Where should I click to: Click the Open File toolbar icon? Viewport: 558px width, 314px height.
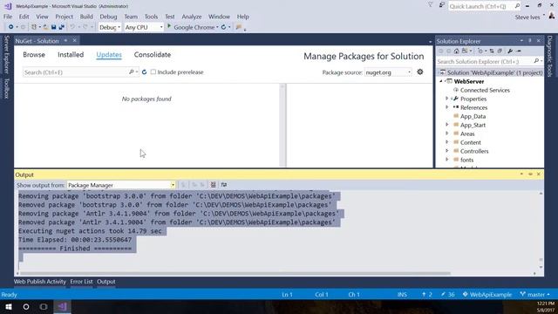pos(46,27)
